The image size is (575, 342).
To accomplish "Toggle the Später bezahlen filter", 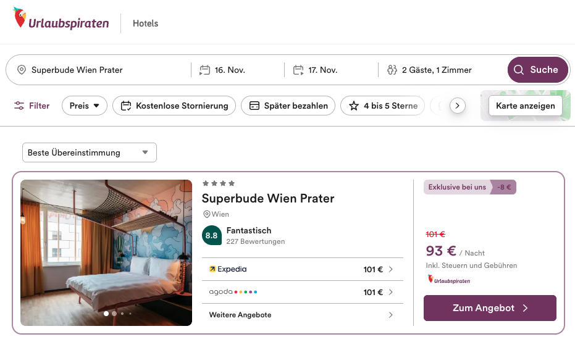I will 288,106.
